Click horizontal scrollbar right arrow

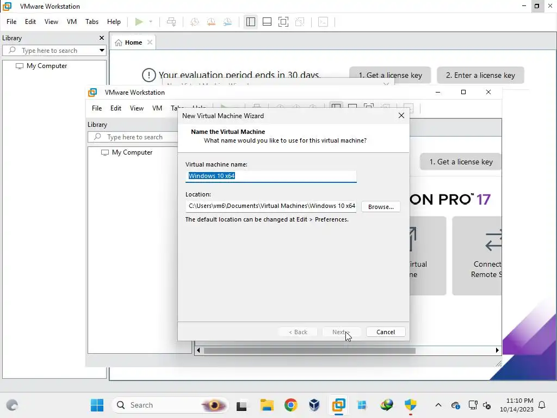coord(497,351)
